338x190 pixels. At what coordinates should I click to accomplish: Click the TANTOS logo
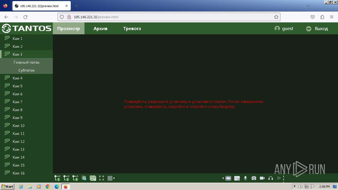point(26,28)
